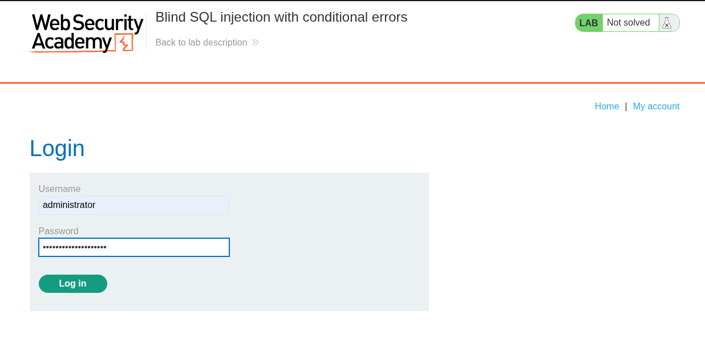Click the green LAB badge

pyautogui.click(x=589, y=23)
